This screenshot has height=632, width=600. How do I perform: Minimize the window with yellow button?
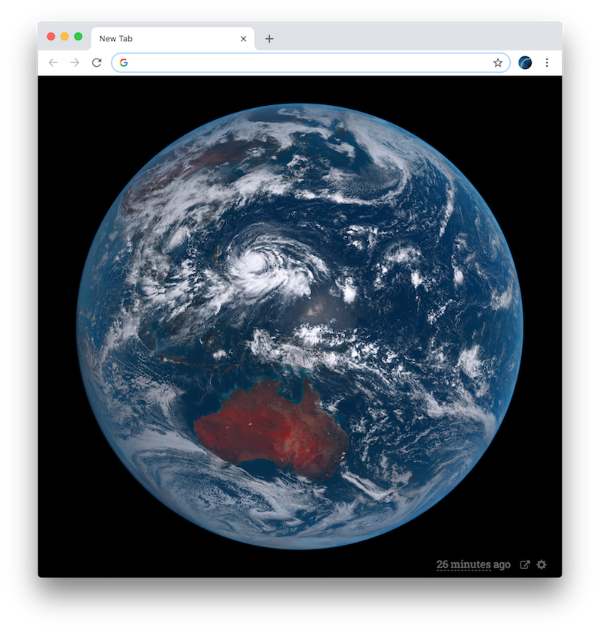[64, 37]
